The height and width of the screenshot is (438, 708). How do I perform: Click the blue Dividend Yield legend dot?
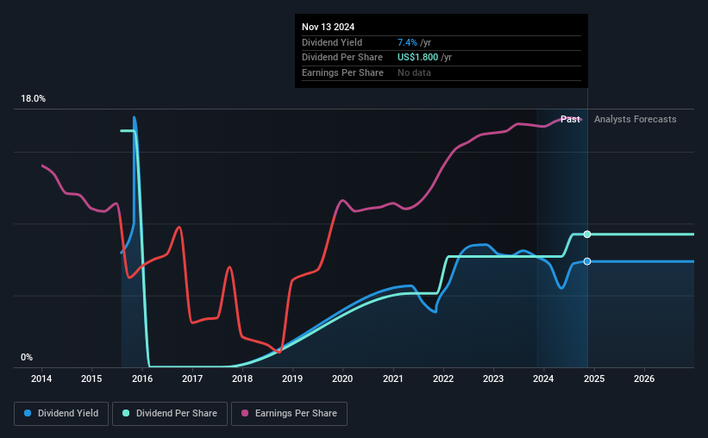pyautogui.click(x=28, y=413)
